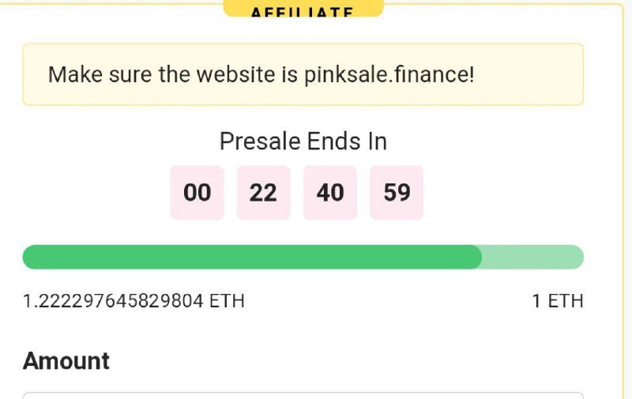Click the "Presale Ends In" heading
632x399 pixels.
[x=303, y=141]
